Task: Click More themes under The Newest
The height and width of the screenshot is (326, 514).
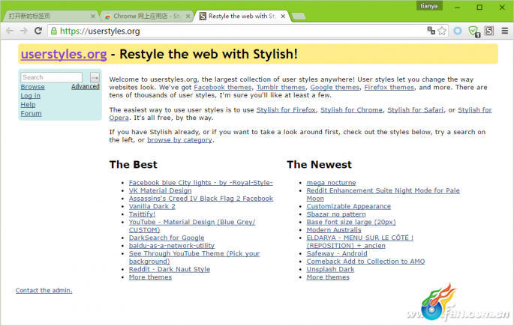Action: [x=328, y=277]
